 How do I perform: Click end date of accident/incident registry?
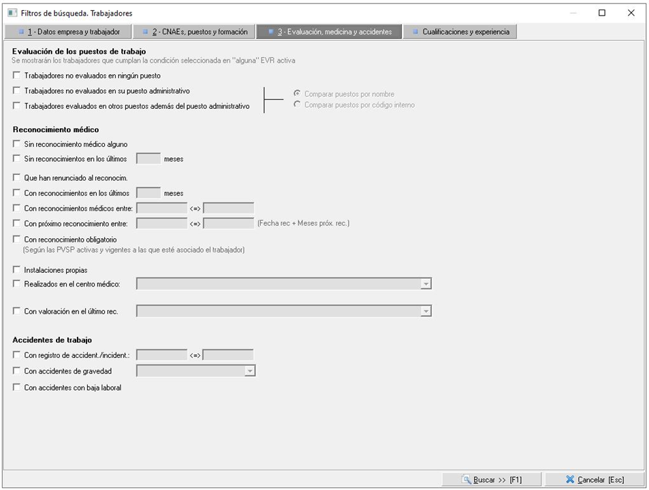(x=228, y=355)
